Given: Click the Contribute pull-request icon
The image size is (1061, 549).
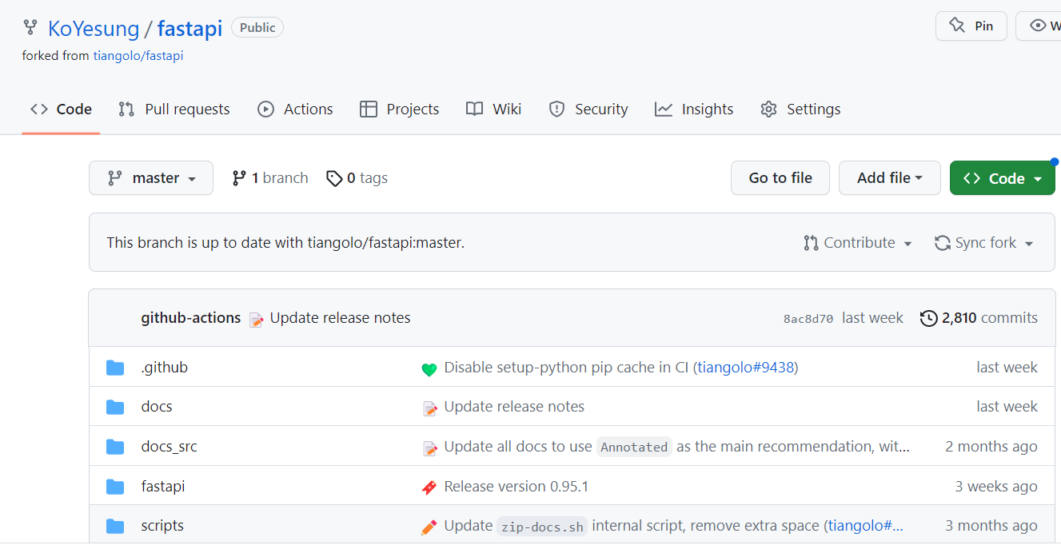Looking at the screenshot, I should click(x=811, y=243).
